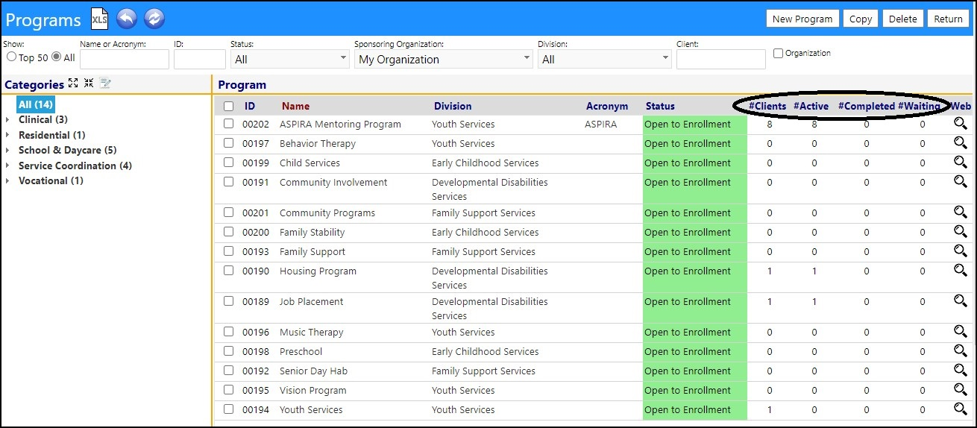Click the Client filter field
Image resolution: width=977 pixels, height=428 pixels.
[x=721, y=59]
